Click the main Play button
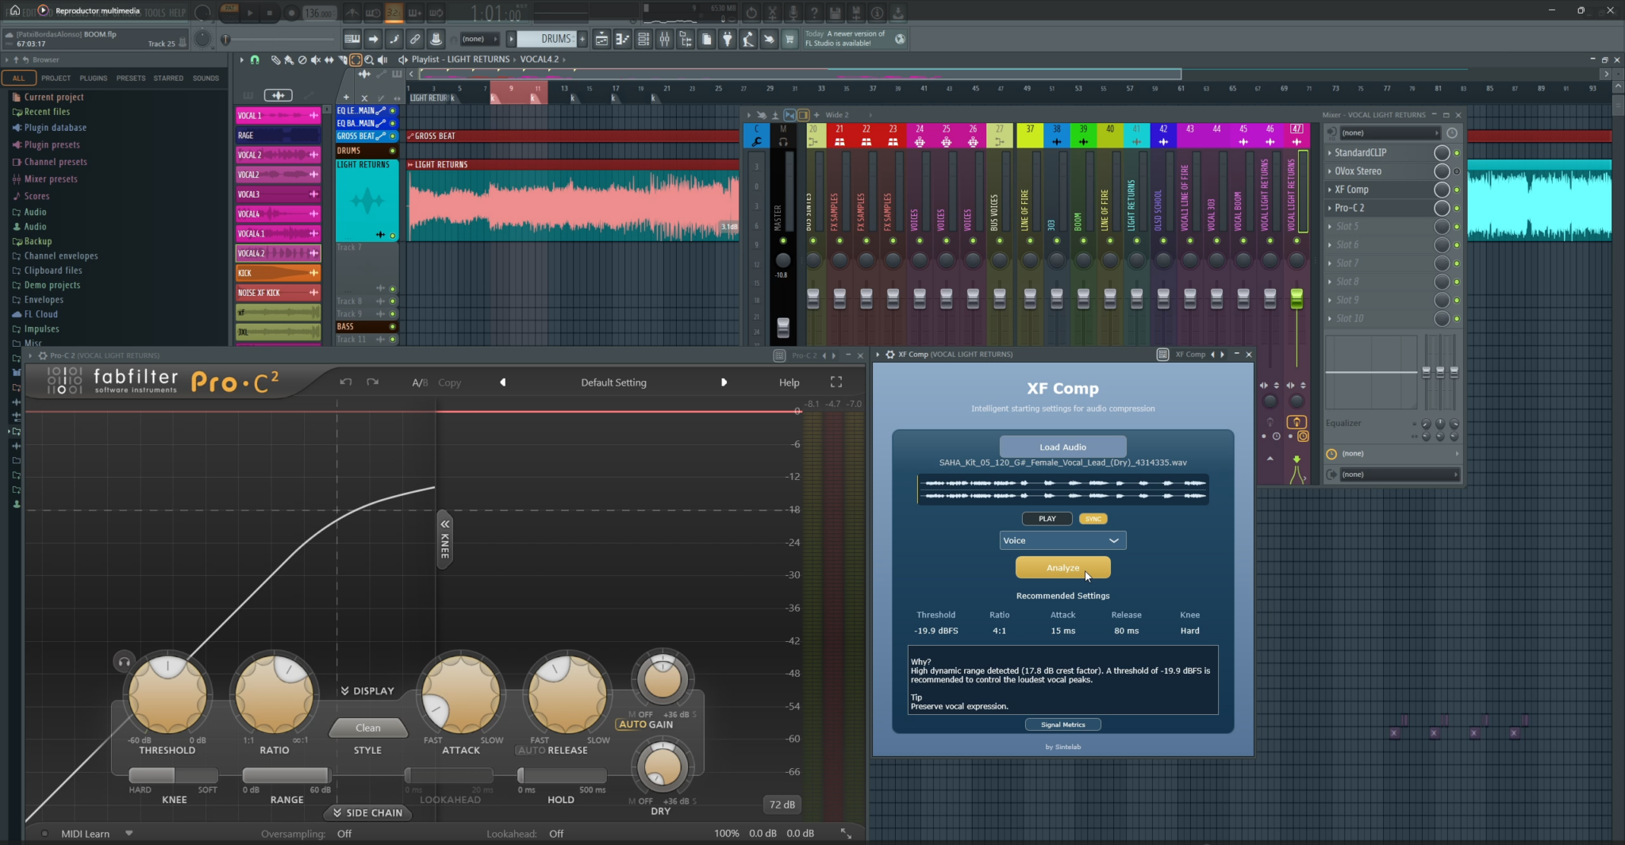 pos(250,13)
